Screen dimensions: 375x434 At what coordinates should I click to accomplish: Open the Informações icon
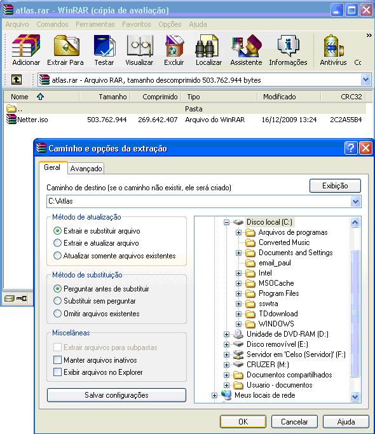click(288, 46)
